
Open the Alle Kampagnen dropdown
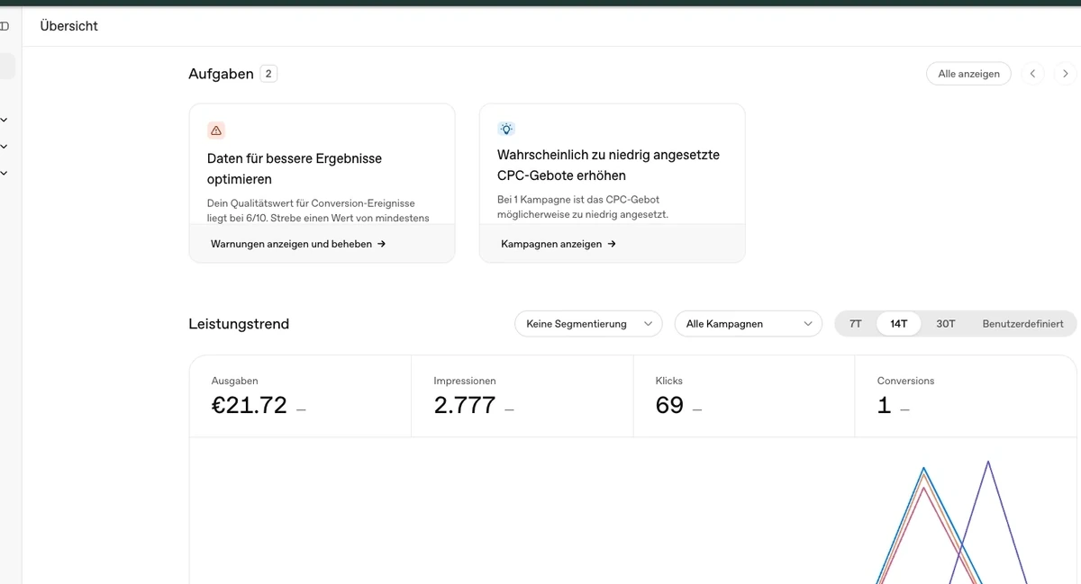(749, 324)
